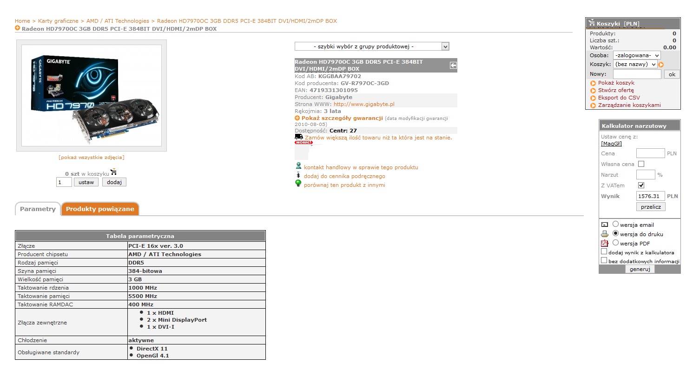The width and height of the screenshot is (693, 377).
Task: Click "dodaj do cennika podręcznego" link
Action: click(x=344, y=176)
